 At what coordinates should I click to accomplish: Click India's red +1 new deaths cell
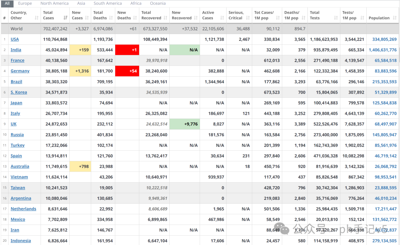(x=127, y=50)
